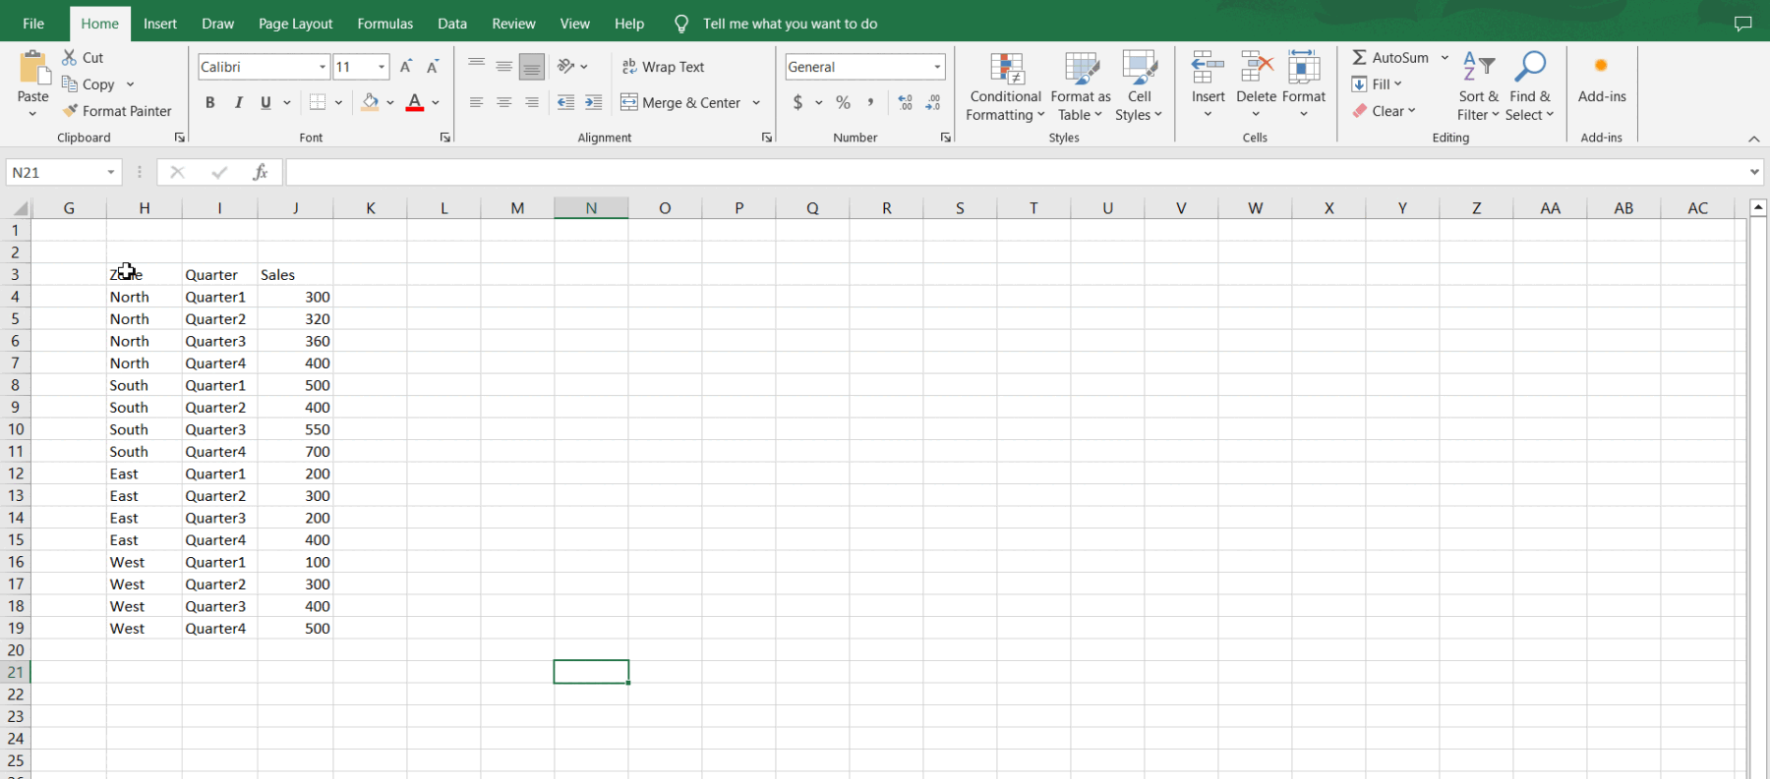Apply center horizontal alignment

coord(504,102)
